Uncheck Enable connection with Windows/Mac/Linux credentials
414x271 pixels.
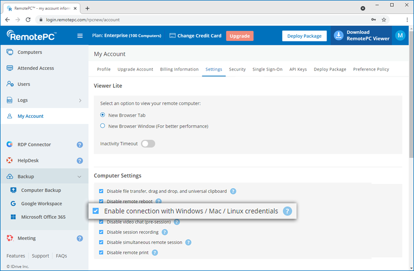tap(96, 211)
